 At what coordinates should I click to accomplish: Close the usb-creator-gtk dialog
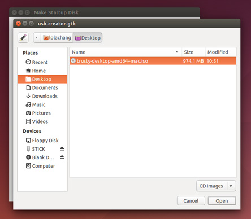coord(19,24)
